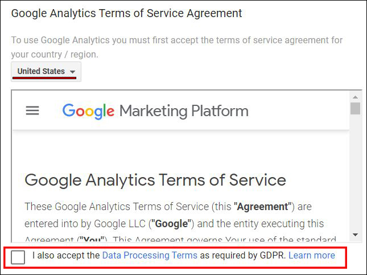Open the United States country dropdown
This screenshot has height=275, width=367.
tap(46, 72)
